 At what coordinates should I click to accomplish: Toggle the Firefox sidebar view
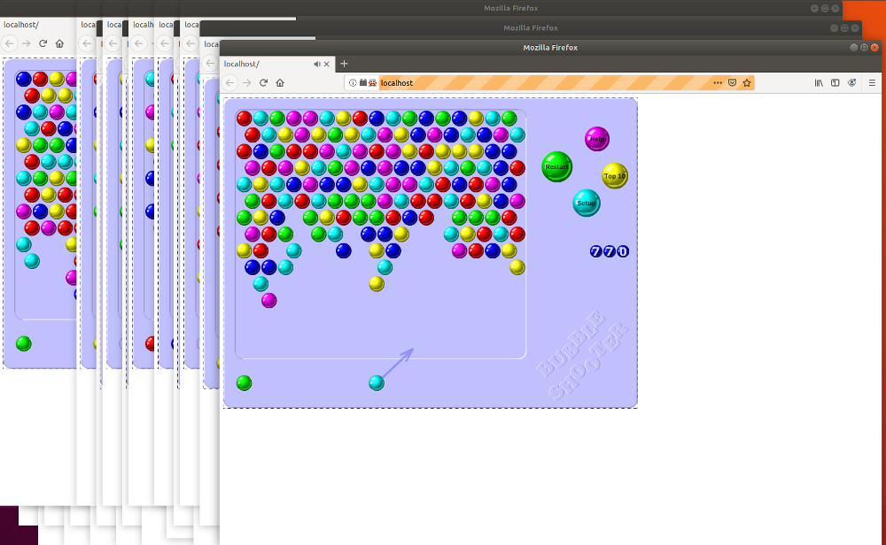point(835,82)
